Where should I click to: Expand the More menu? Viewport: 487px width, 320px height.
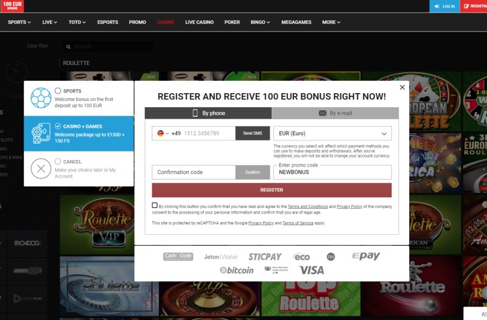click(331, 22)
